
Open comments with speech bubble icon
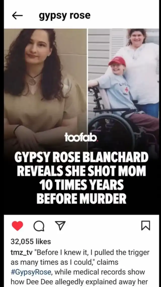[x=39, y=226]
